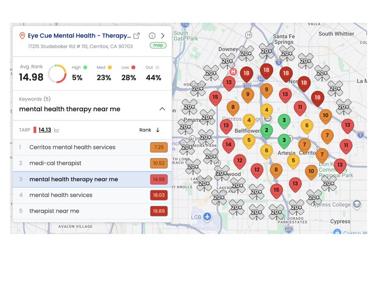This screenshot has width=377, height=287.
Task: Select keyword Cerritos mental health services
Action: point(92,147)
